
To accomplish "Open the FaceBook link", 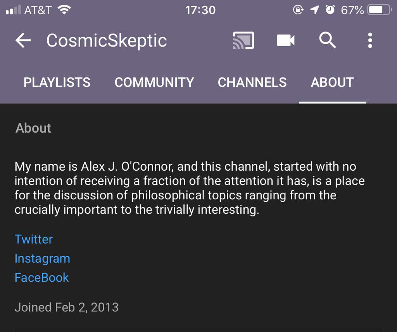I will point(41,278).
